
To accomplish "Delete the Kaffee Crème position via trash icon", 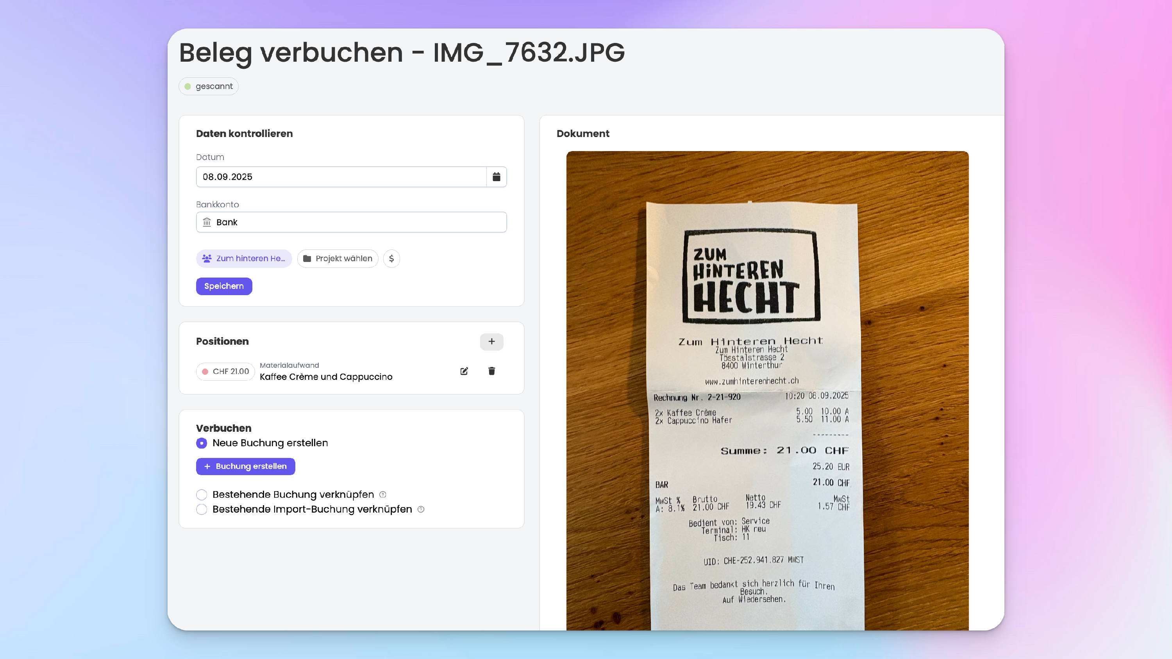I will click(491, 371).
